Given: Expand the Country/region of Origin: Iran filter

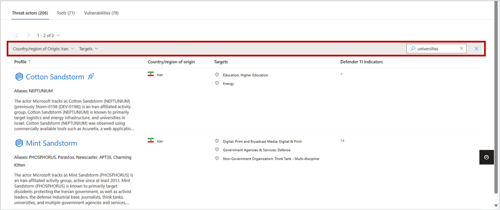Looking at the screenshot, I should pos(44,49).
